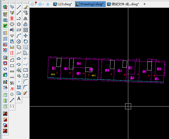Choose the Copy objects tool

[26, 13]
